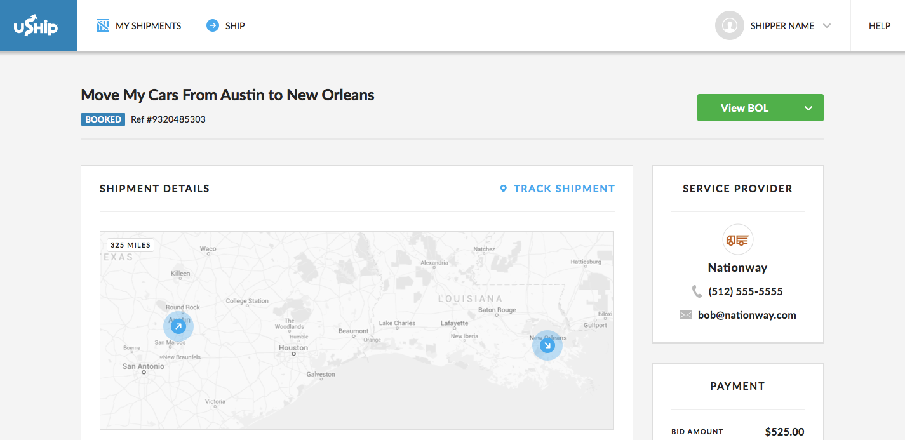The width and height of the screenshot is (905, 440).
Task: Click the My Shipments grid icon
Action: [x=103, y=26]
